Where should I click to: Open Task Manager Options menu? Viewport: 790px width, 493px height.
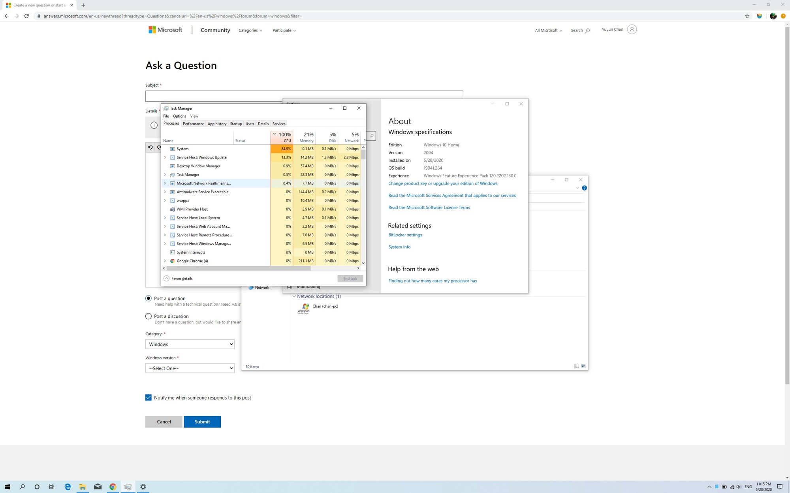179,116
